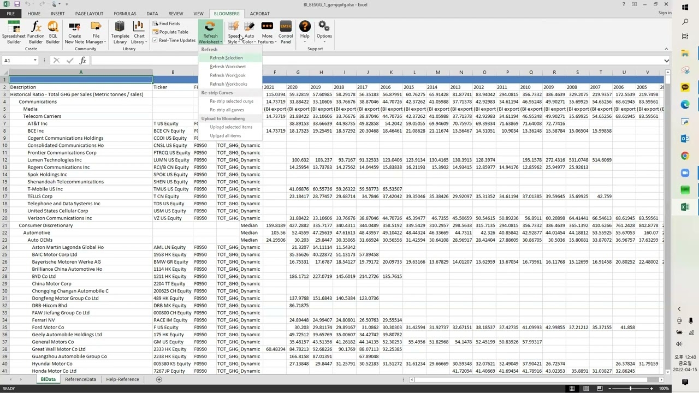Select Refresh Workbook from the menu
This screenshot has height=393, width=699.
click(227, 75)
